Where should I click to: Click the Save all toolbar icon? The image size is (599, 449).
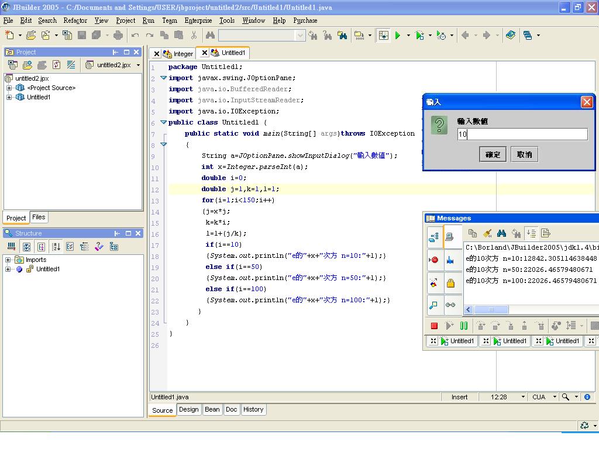[97, 36]
